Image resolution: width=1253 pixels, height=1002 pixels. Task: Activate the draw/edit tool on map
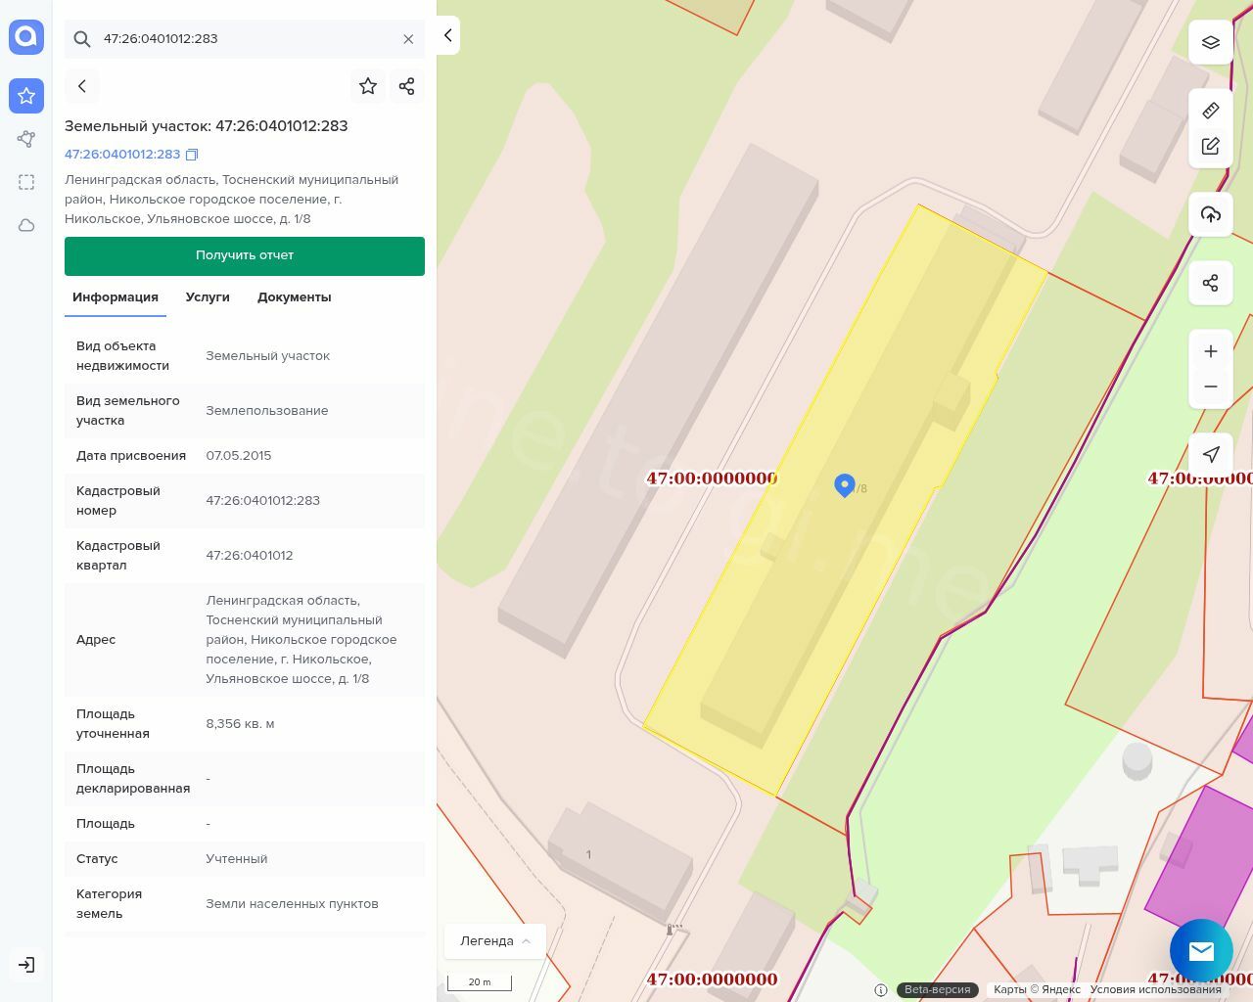coord(1210,147)
